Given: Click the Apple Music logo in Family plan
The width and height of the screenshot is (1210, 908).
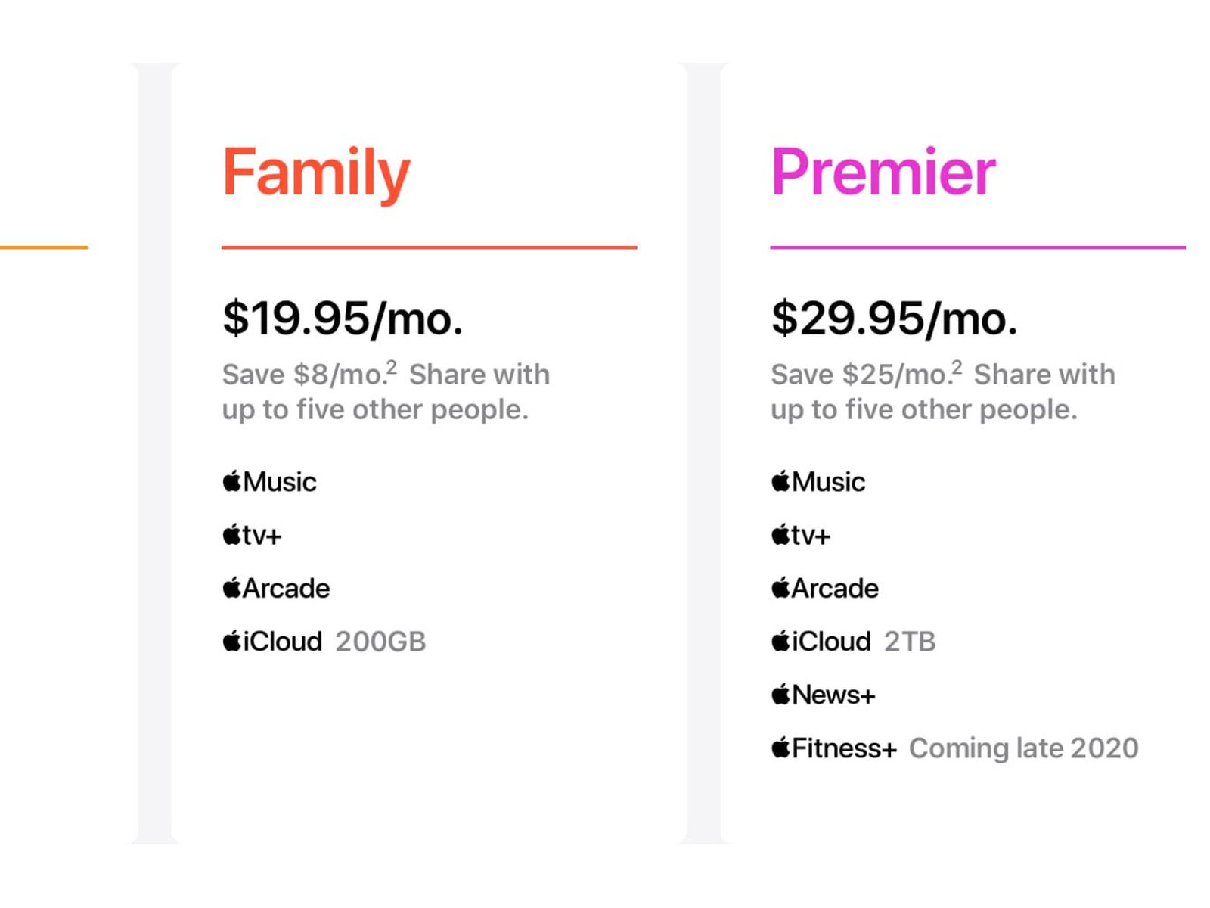Looking at the screenshot, I should pos(270,482).
